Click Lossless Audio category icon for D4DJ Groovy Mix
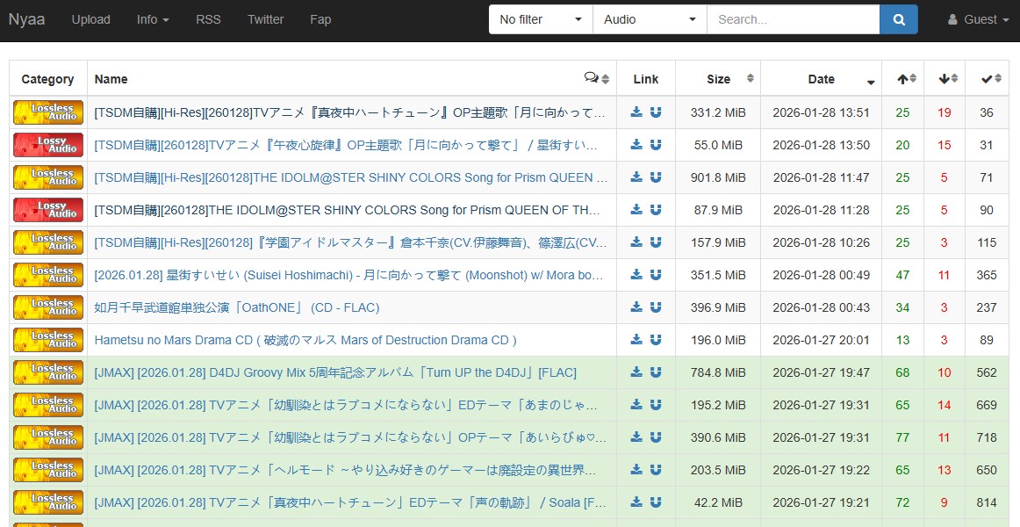This screenshot has height=527, width=1020. [x=48, y=372]
